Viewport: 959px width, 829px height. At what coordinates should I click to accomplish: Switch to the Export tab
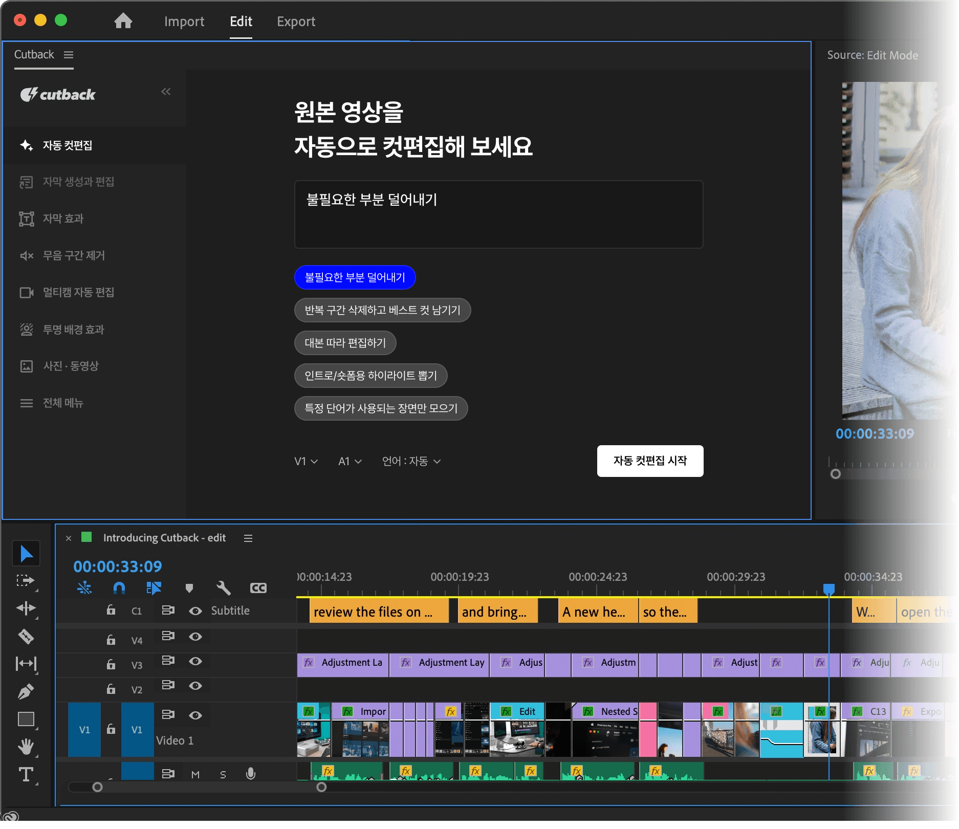point(296,21)
